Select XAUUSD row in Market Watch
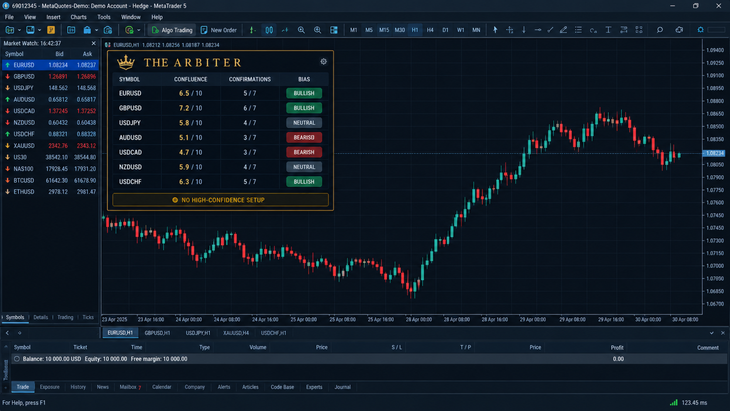This screenshot has height=411, width=730. click(50, 146)
